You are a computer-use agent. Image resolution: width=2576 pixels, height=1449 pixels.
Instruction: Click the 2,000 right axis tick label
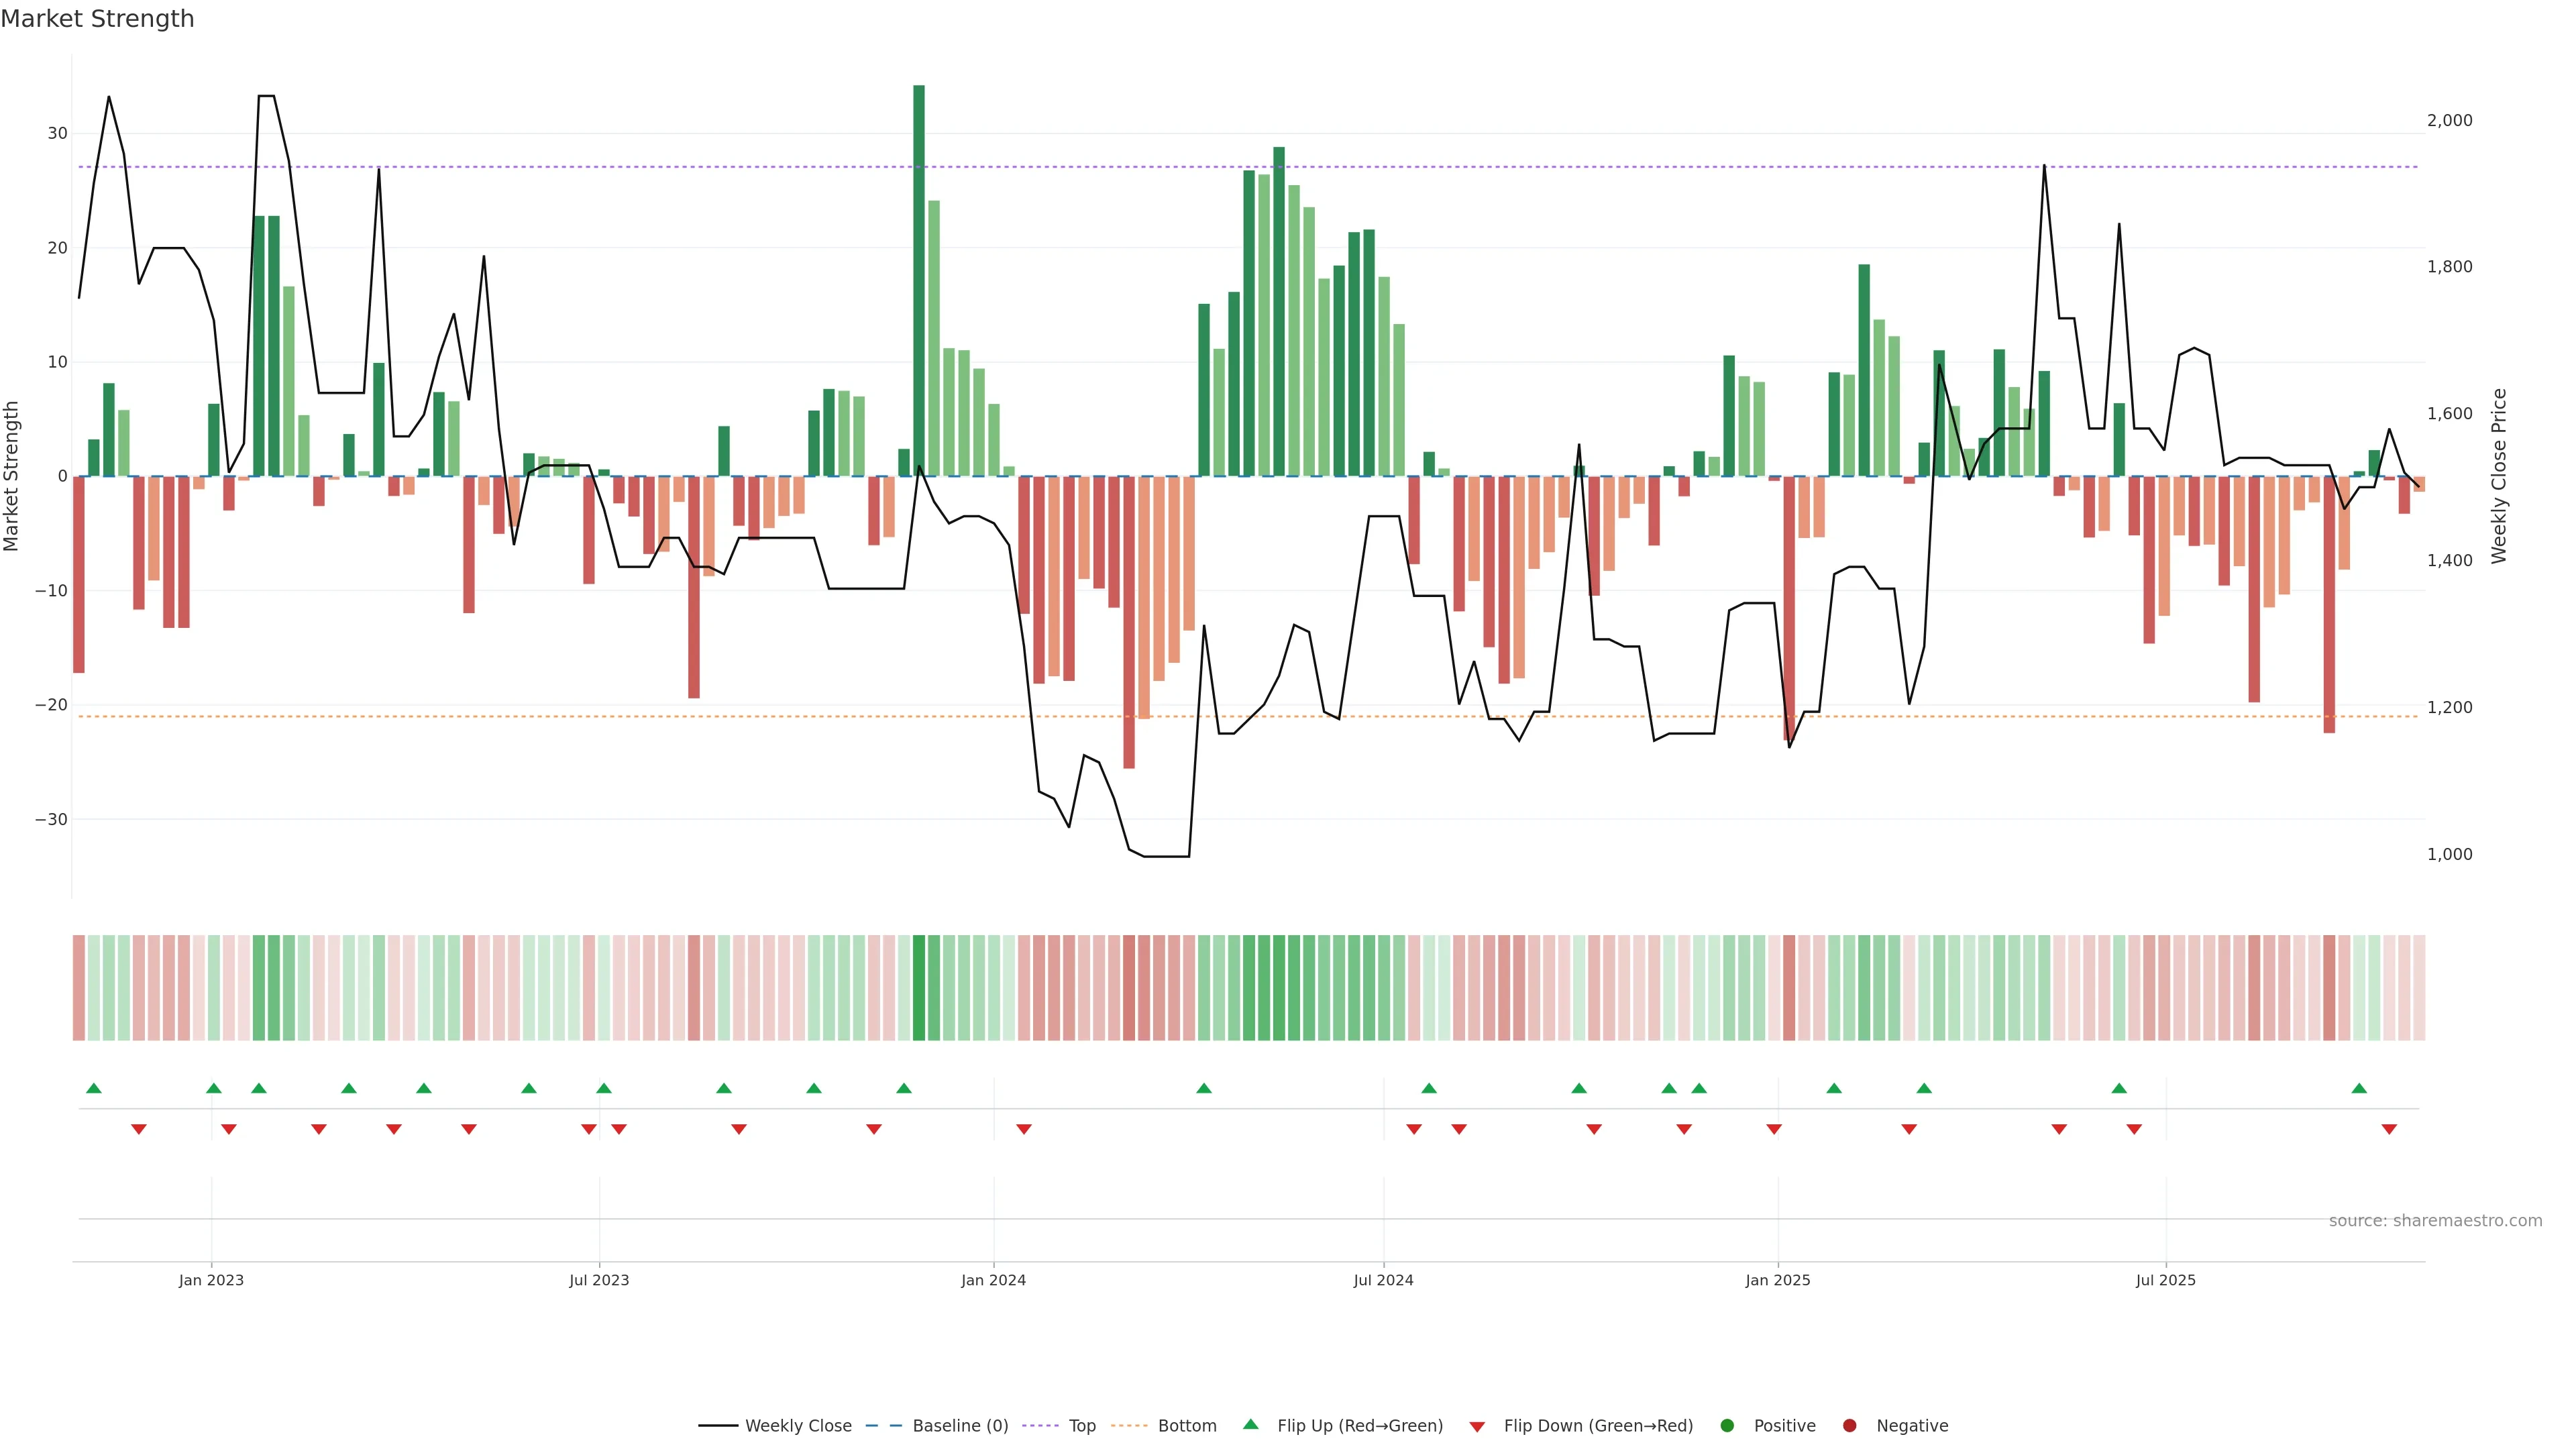click(x=2449, y=120)
